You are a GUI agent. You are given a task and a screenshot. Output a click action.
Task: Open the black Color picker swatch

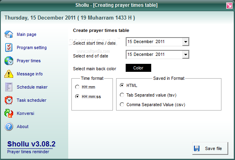pos(138,68)
